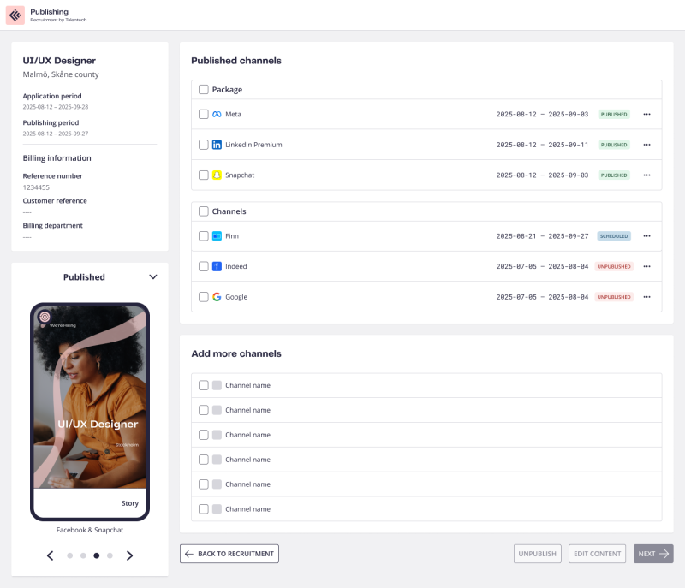Image resolution: width=685 pixels, height=588 pixels.
Task: Click the Finn channel icon
Action: [x=217, y=236]
